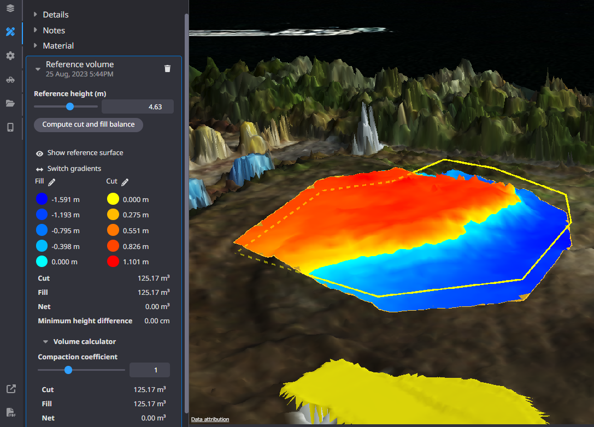Screen dimensions: 594x427
Task: Edit Cut gradient with pencil icon
Action: [125, 182]
